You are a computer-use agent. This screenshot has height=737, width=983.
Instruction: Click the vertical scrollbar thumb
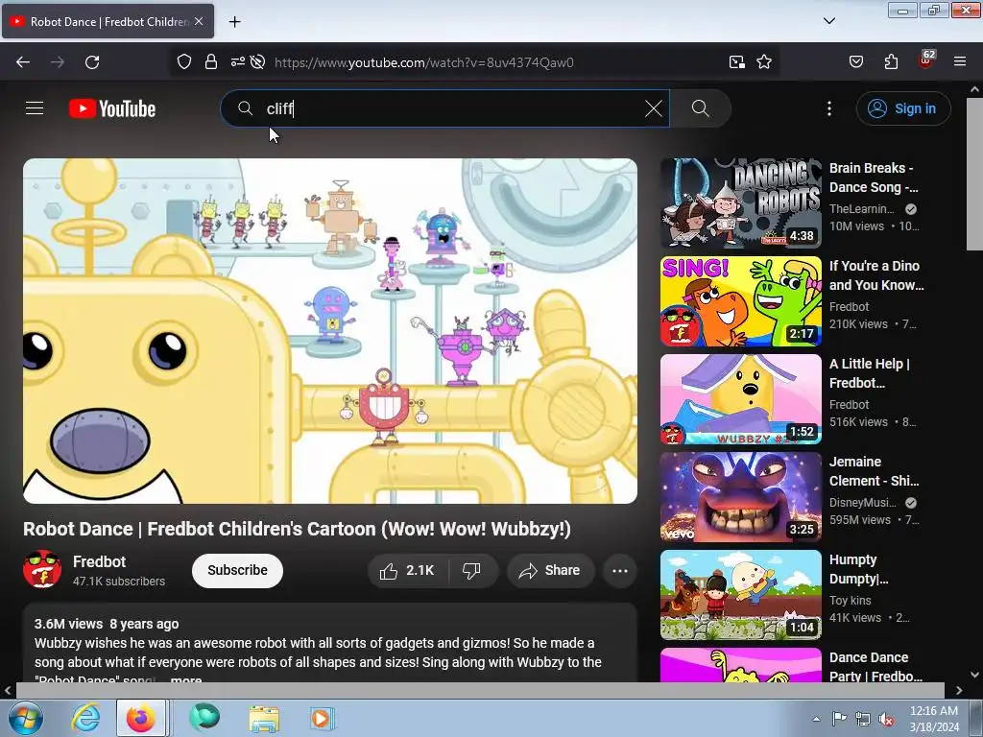(x=974, y=174)
